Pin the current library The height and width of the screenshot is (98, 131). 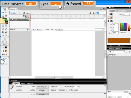coord(126,52)
